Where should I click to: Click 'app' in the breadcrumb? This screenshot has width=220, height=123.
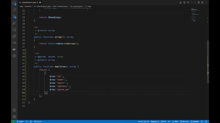pyautogui.click(x=21, y=6)
